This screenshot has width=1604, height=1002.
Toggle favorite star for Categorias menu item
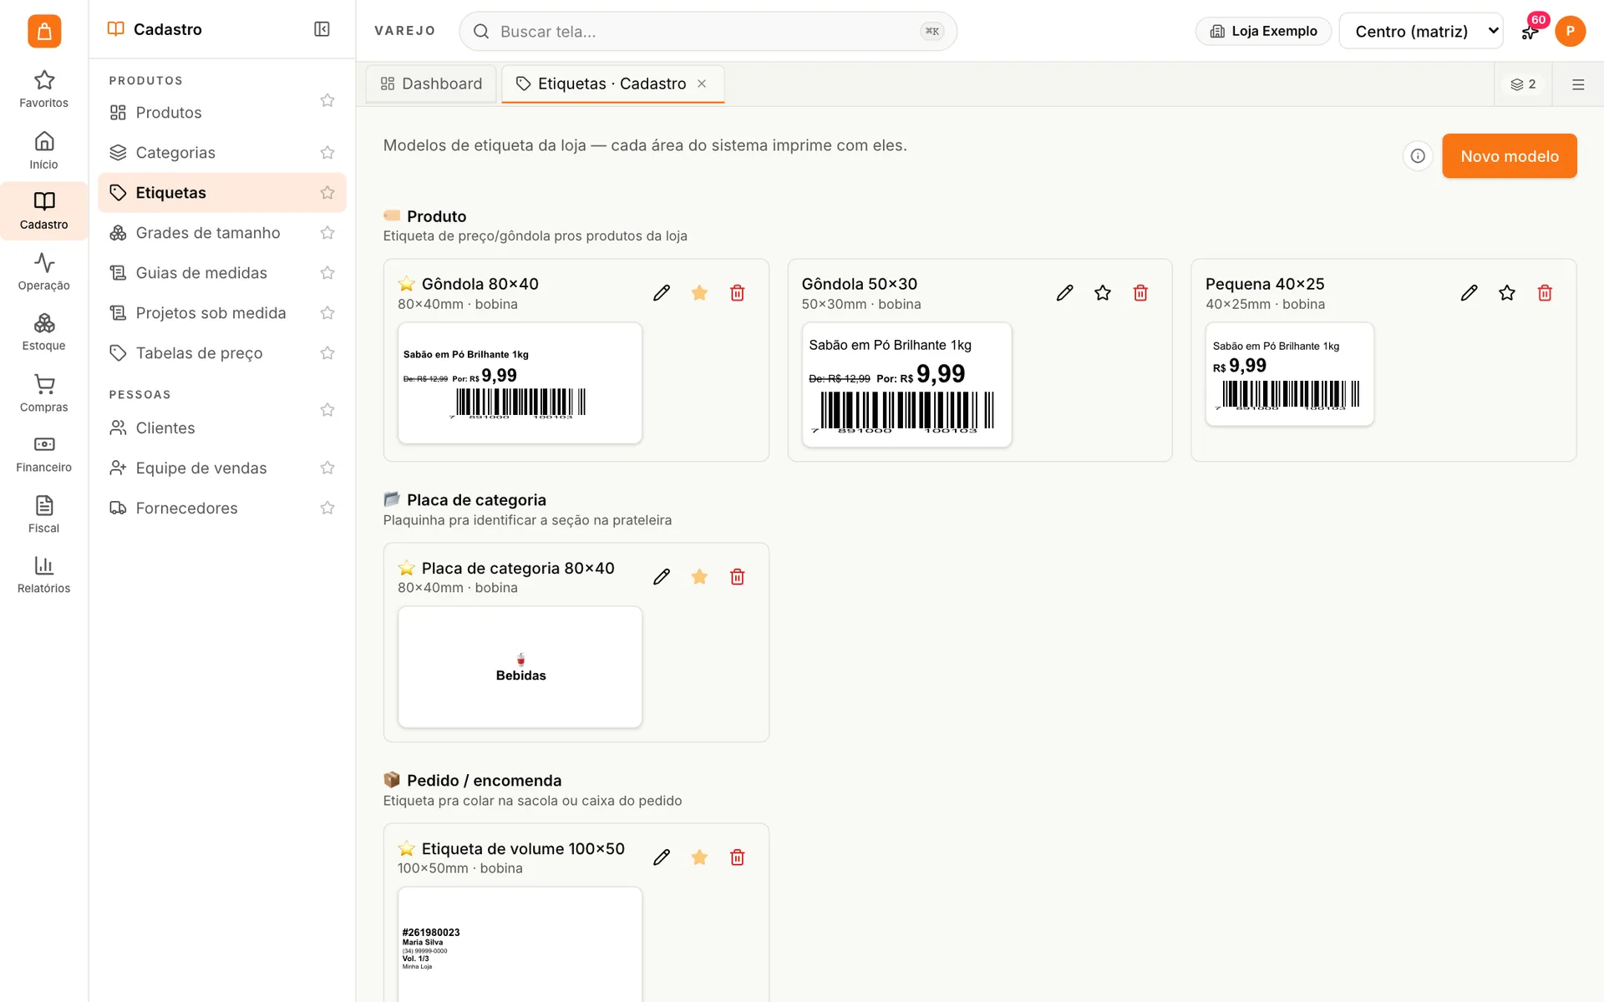[x=327, y=153]
